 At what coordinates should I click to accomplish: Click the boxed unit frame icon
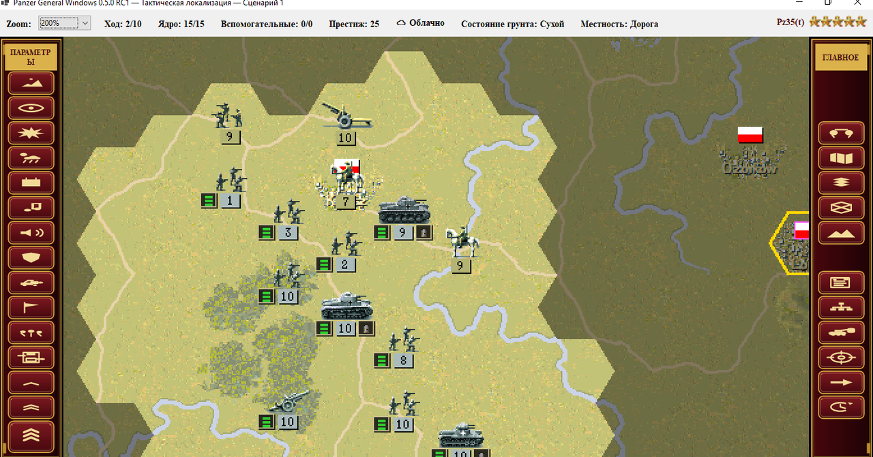click(31, 358)
